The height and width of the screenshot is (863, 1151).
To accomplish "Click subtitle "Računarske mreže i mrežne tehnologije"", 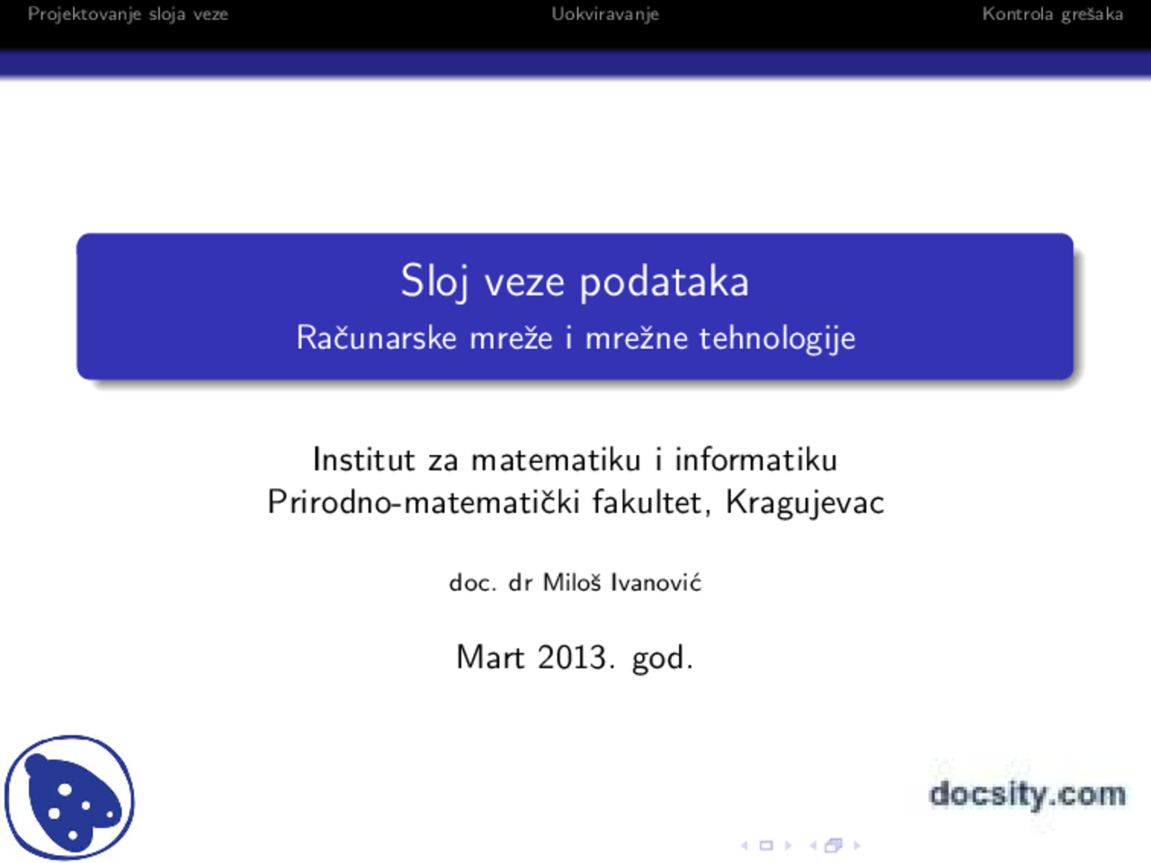I will point(575,338).
